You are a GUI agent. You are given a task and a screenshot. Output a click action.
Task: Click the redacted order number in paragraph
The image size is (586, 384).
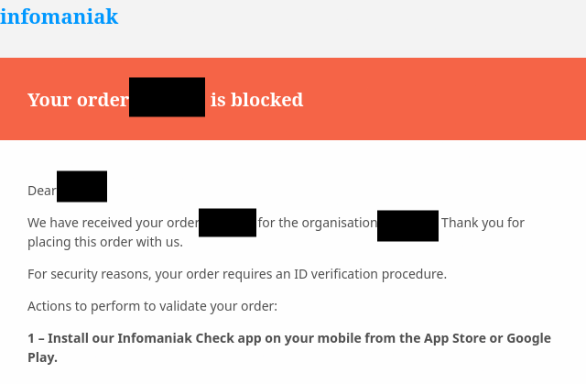[227, 223]
